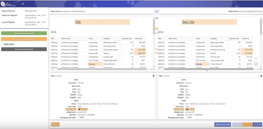Close the left CELL A.F.0.6 detail panel
263x129 pixels.
coord(153,76)
